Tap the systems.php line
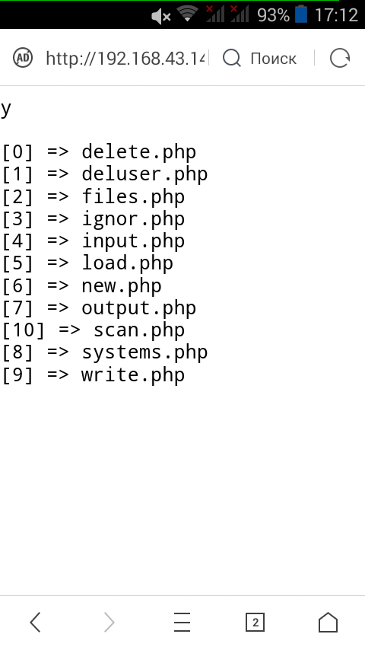The image size is (365, 650). click(104, 352)
